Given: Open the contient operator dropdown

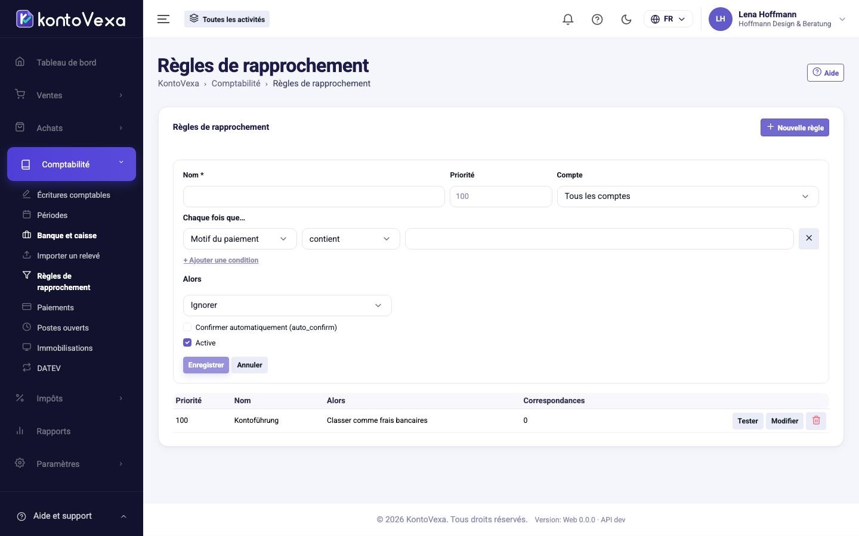Looking at the screenshot, I should tap(351, 239).
